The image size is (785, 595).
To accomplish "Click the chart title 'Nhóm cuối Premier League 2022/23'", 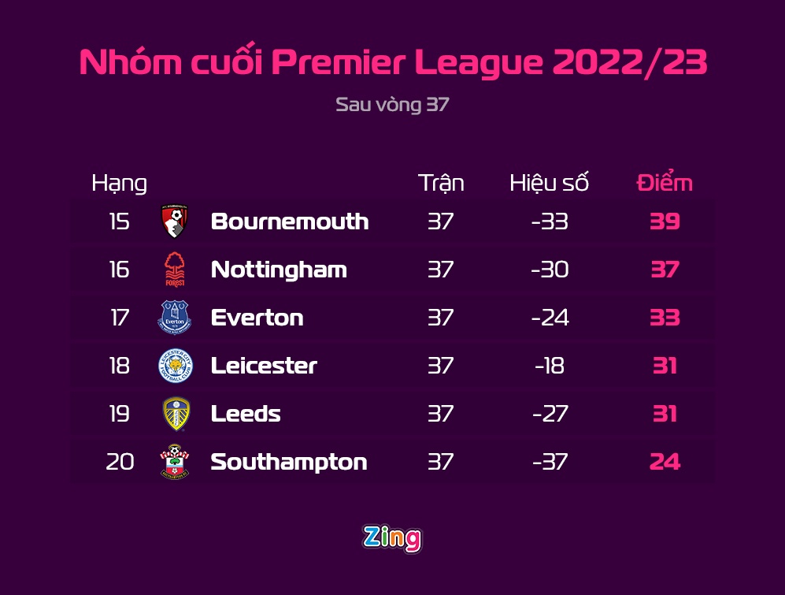I will click(393, 63).
